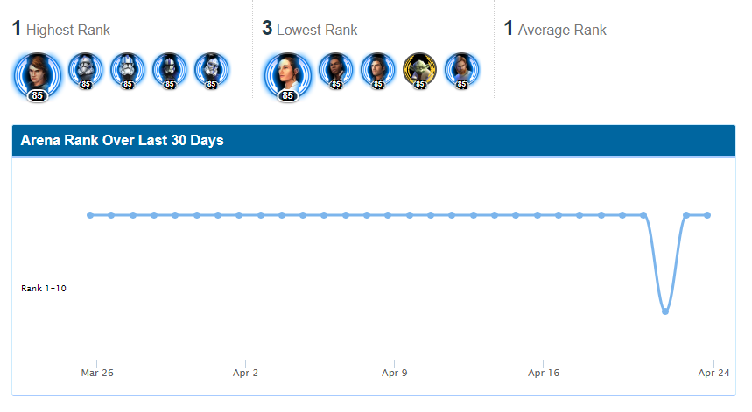The image size is (752, 412).
Task: Click the Lowest Rank label
Action: 317,31
